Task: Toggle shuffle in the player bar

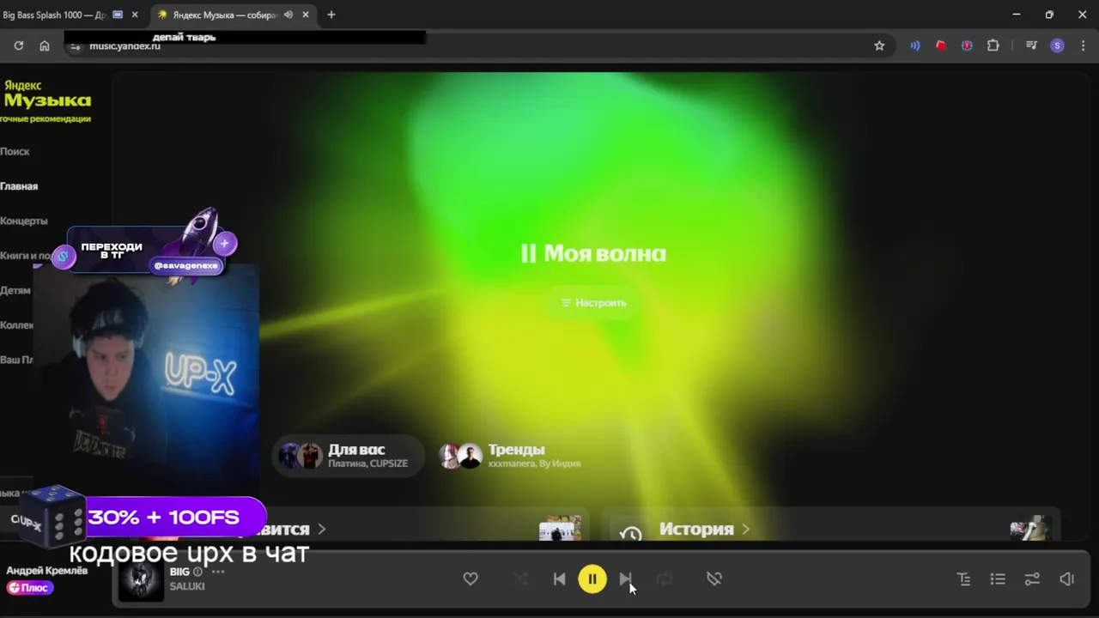Action: pyautogui.click(x=521, y=579)
